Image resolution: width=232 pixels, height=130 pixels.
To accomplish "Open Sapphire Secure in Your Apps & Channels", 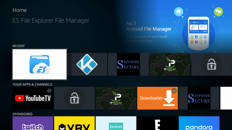I will [199, 98].
